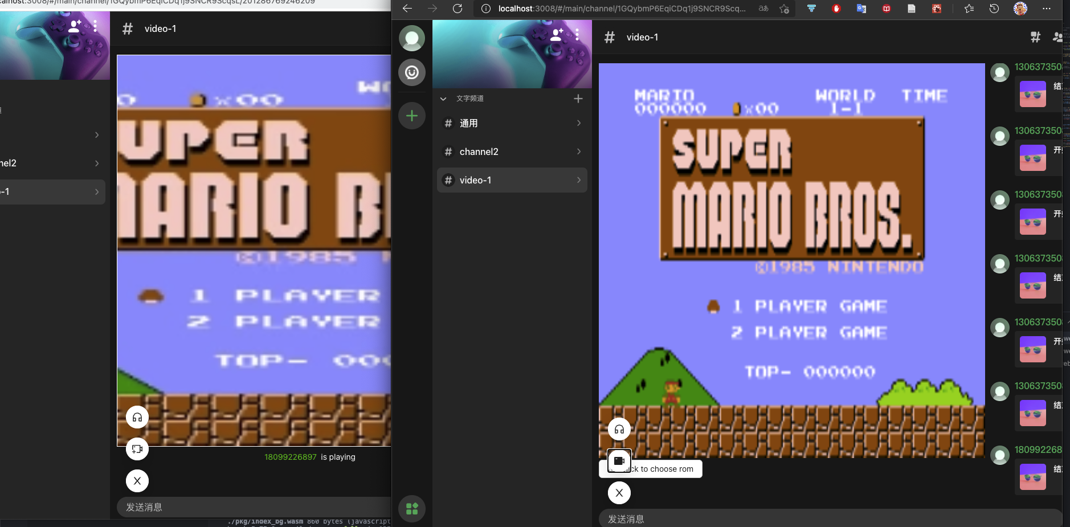Invite member icon in left window banner
The width and height of the screenshot is (1070, 527).
click(75, 26)
